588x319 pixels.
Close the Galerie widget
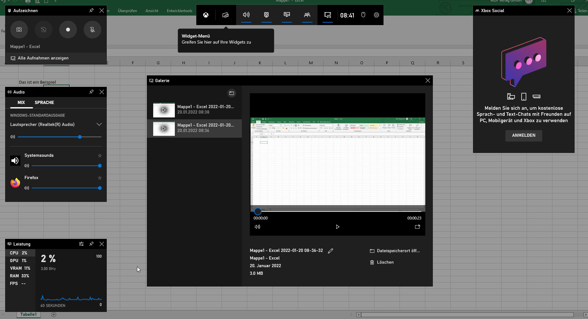pyautogui.click(x=428, y=80)
